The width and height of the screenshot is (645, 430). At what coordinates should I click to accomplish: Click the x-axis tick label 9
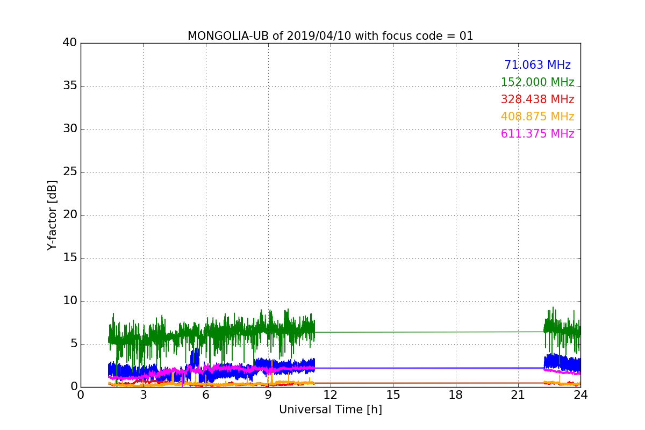(268, 395)
